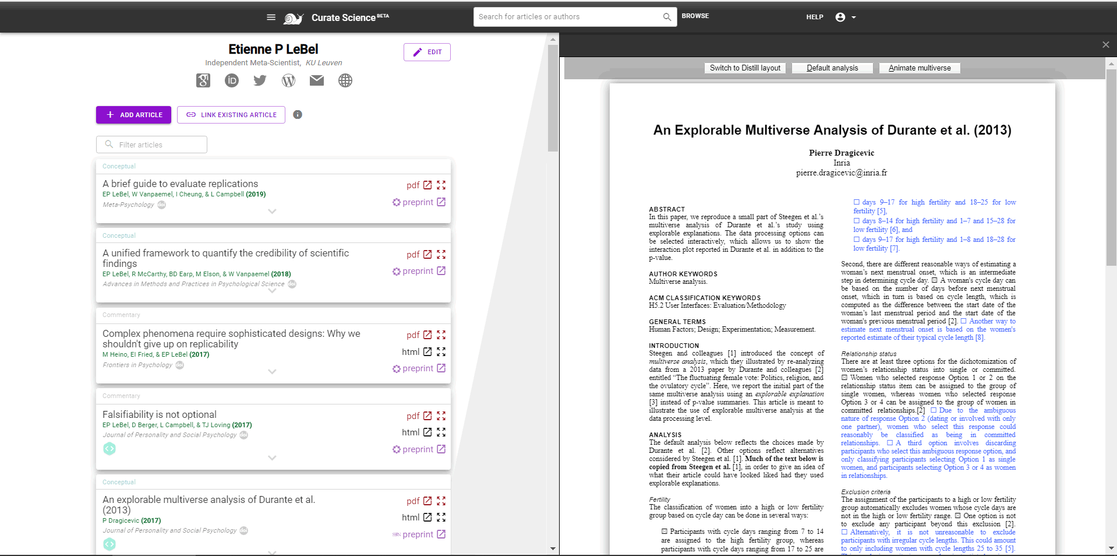Click Link Existing Article button
Image resolution: width=1117 pixels, height=556 pixels.
[x=231, y=115]
